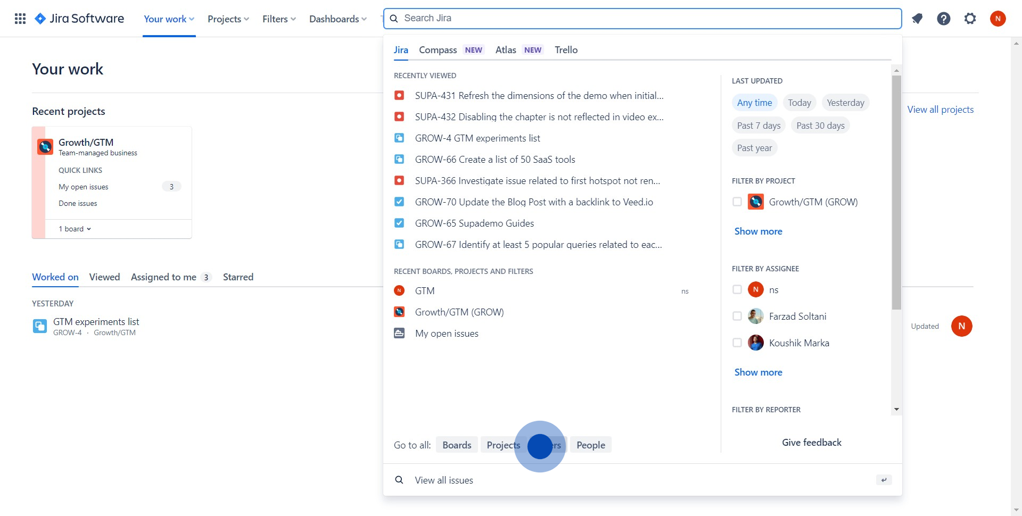1022x516 pixels.
Task: Expand the Dashboards menu
Action: click(x=338, y=19)
